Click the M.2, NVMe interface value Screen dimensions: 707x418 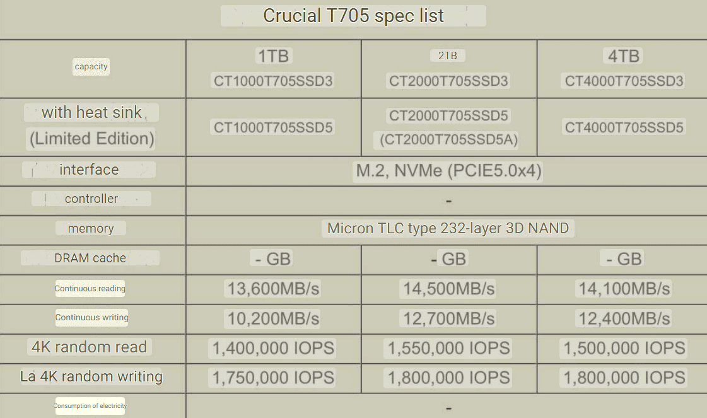(x=448, y=171)
